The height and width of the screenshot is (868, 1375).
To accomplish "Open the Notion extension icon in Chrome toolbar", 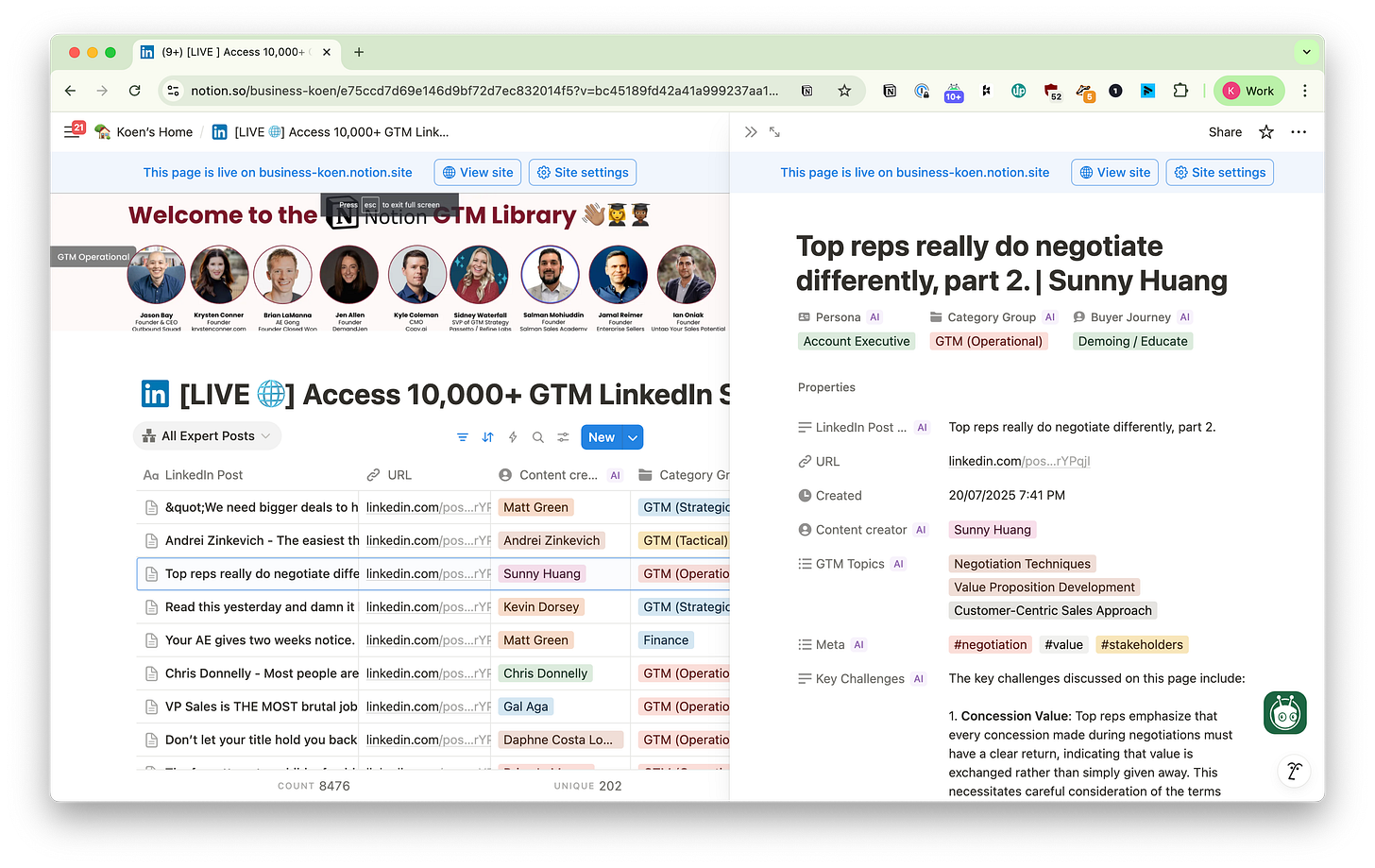I will click(x=890, y=91).
